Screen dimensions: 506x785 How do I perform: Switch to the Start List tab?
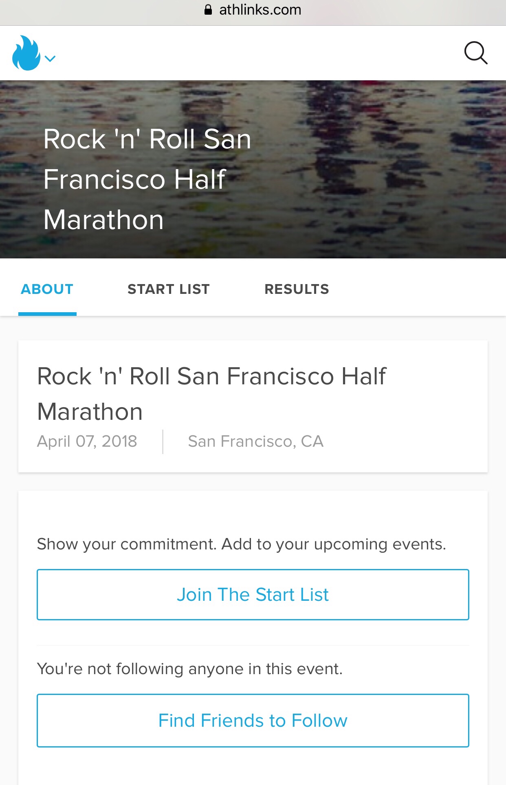click(168, 289)
